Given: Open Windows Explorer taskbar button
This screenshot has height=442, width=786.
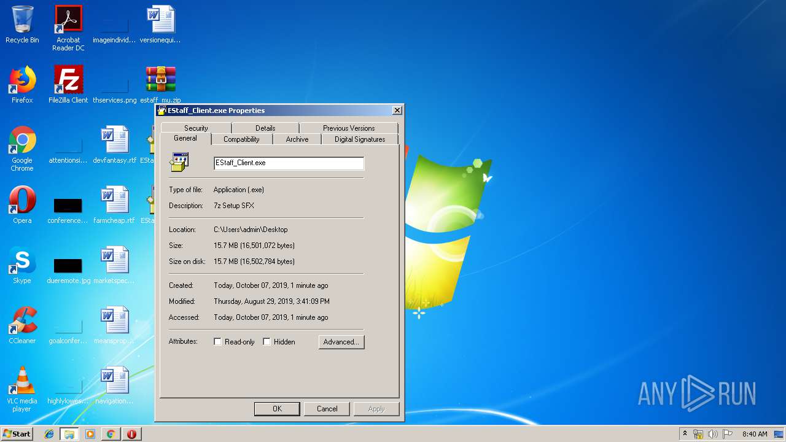Looking at the screenshot, I should [69, 434].
